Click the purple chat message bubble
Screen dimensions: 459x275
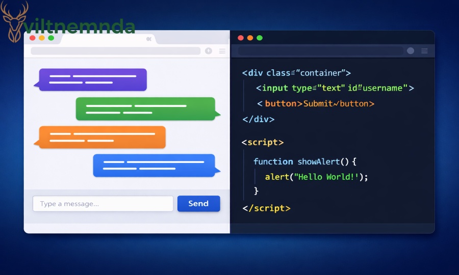point(91,79)
